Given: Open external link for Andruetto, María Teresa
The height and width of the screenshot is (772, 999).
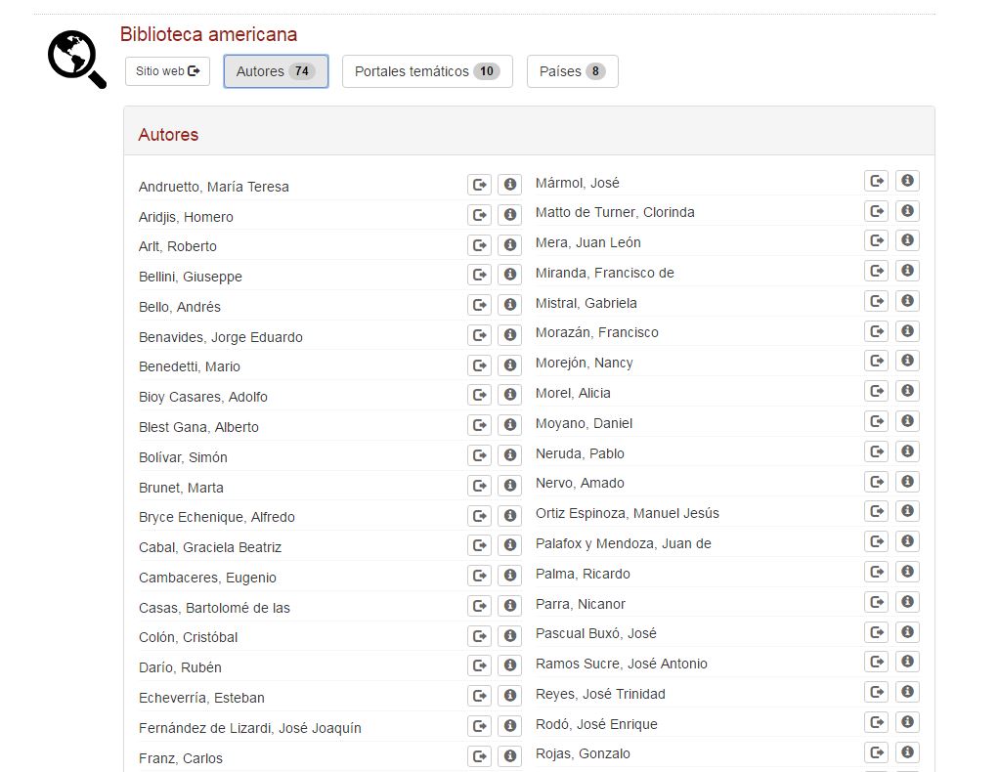Looking at the screenshot, I should pos(479,185).
